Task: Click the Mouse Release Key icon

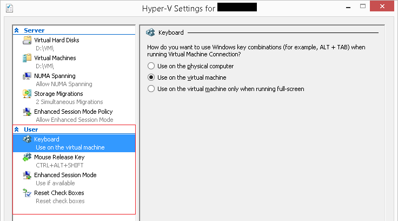Action: click(x=27, y=157)
